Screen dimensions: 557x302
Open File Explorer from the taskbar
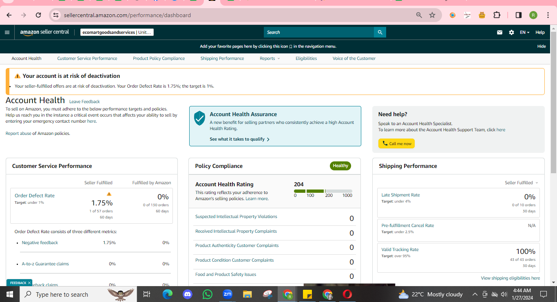pyautogui.click(x=248, y=294)
